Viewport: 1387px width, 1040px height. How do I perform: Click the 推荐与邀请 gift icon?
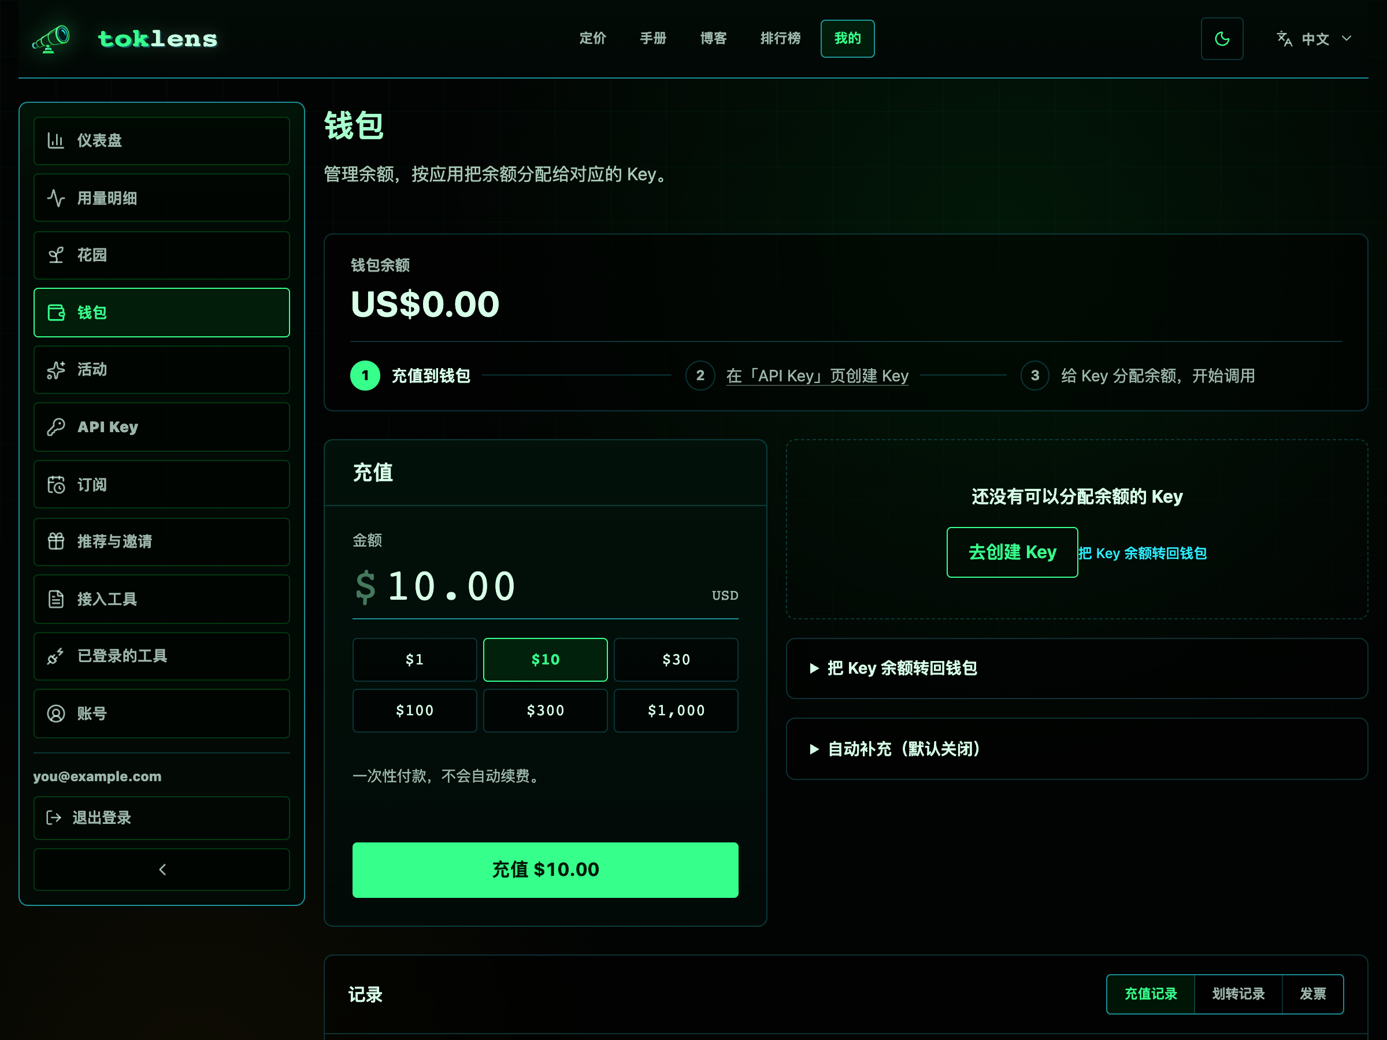[56, 541]
